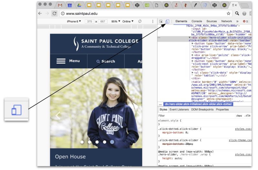Screen dimensions: 258x170
Task: Toggle the .cls class editor button
Action: [x=247, y=116]
